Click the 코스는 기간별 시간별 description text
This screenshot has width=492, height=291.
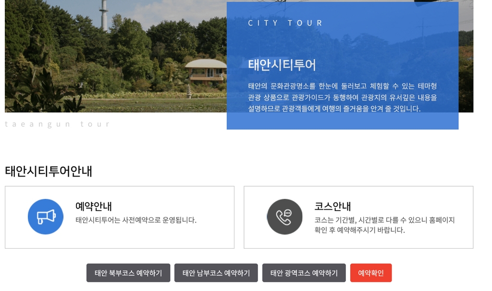click(x=384, y=225)
